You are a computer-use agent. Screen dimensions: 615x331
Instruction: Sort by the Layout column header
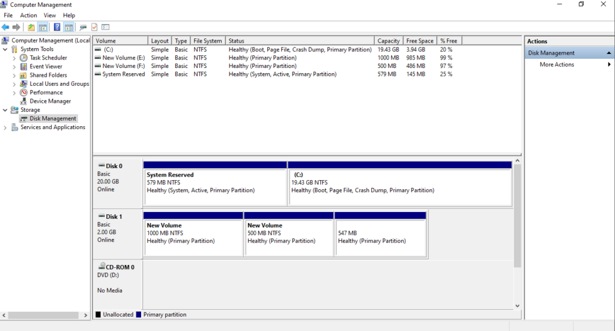160,41
